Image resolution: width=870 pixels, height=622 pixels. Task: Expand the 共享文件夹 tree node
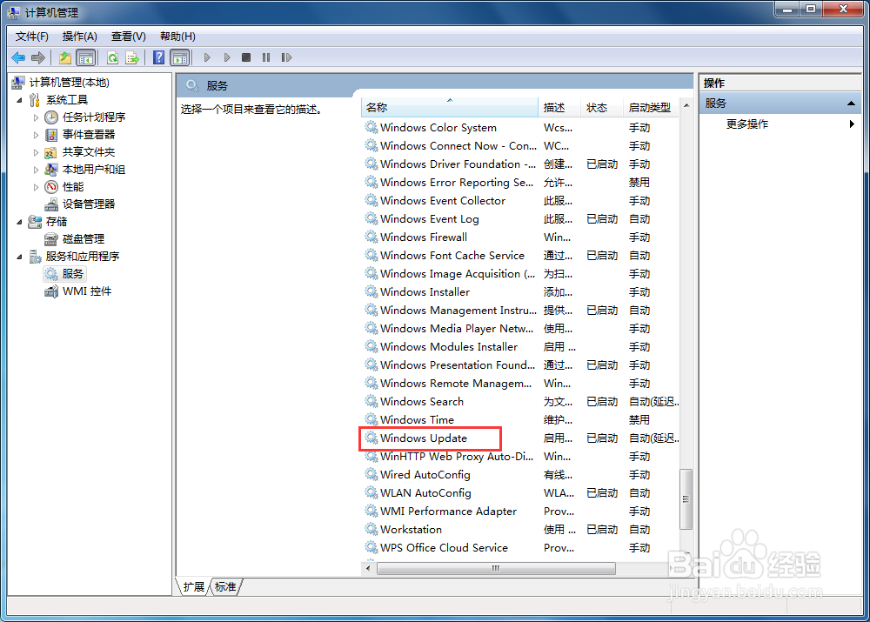(x=36, y=152)
